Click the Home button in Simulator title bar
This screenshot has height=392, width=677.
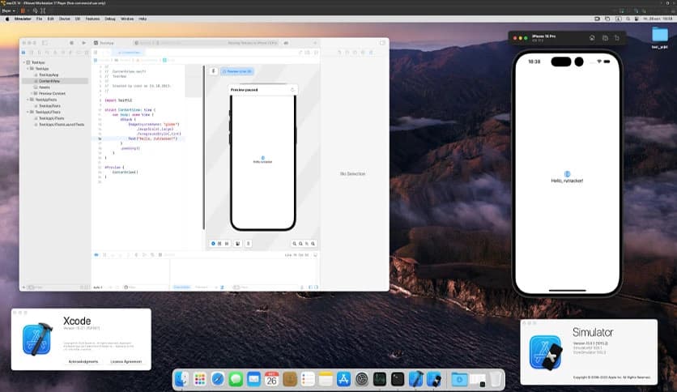point(592,38)
